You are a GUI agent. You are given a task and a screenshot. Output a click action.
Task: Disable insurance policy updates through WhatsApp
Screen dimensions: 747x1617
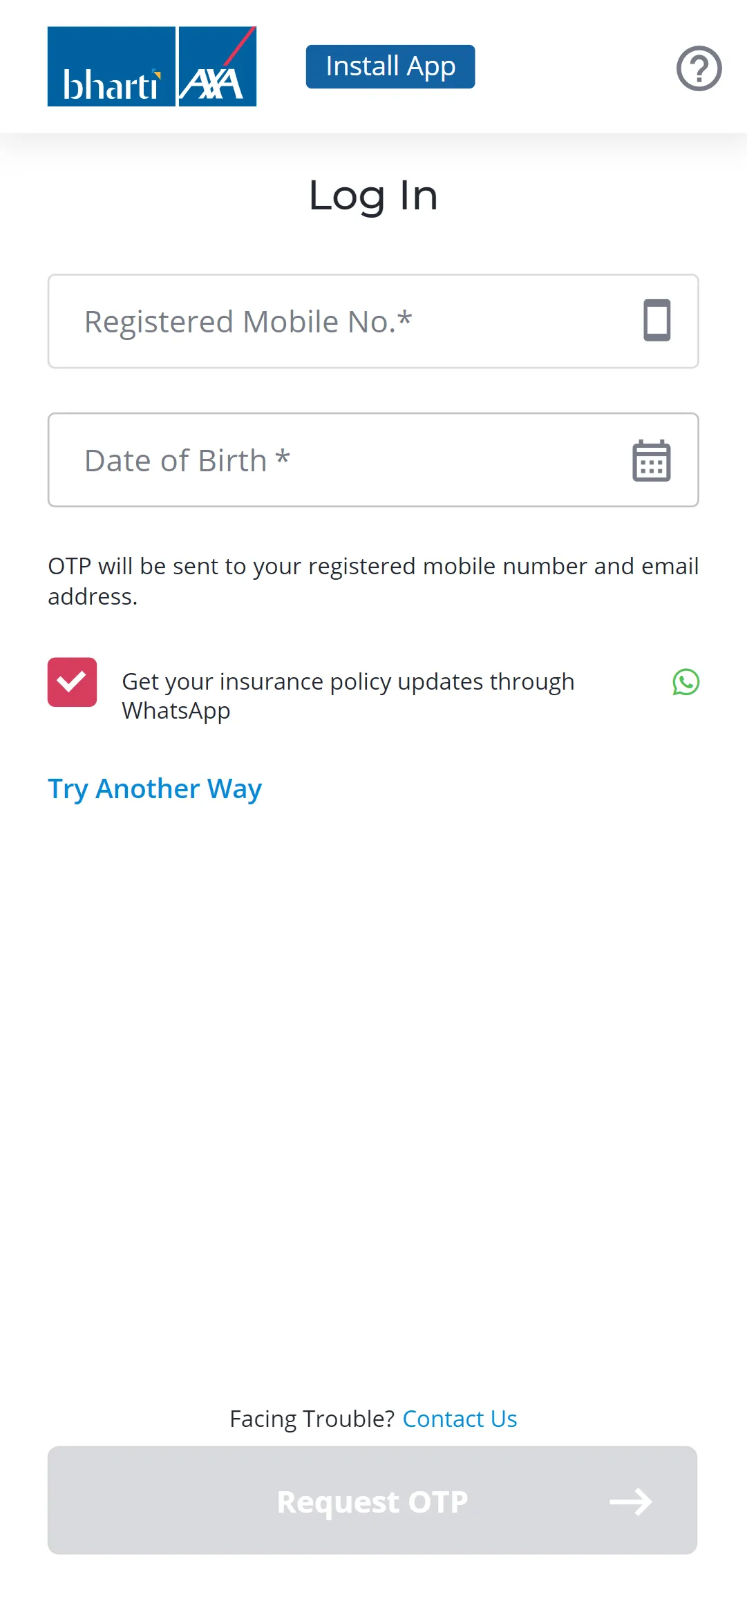click(x=72, y=683)
